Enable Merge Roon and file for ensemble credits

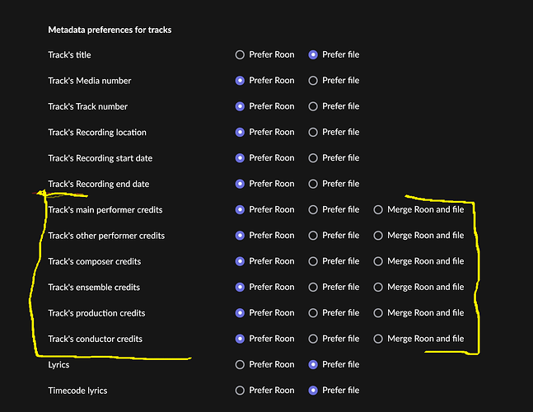pos(378,287)
